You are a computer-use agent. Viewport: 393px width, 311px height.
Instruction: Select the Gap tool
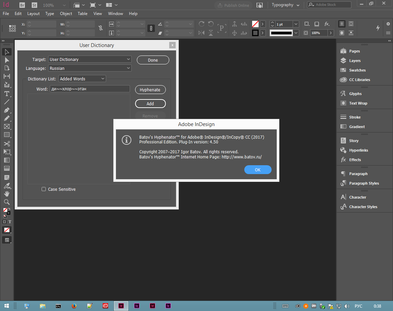(x=7, y=76)
